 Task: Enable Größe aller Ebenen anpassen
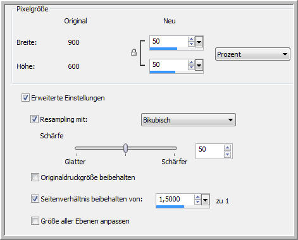35,221
